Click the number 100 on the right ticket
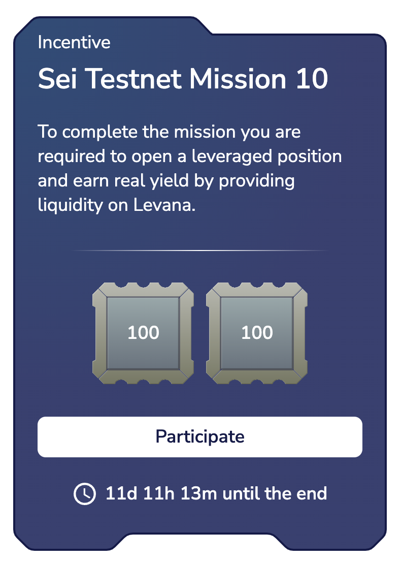402x562 pixels. click(257, 333)
